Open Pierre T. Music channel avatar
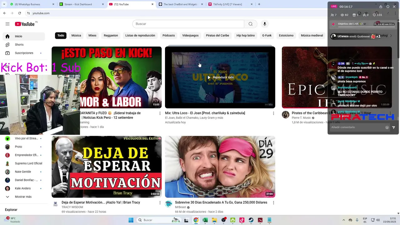The width and height of the screenshot is (400, 225). (286, 115)
